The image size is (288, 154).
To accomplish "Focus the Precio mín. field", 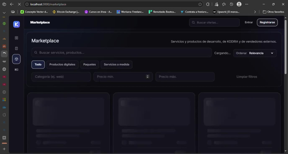I will (123, 77).
